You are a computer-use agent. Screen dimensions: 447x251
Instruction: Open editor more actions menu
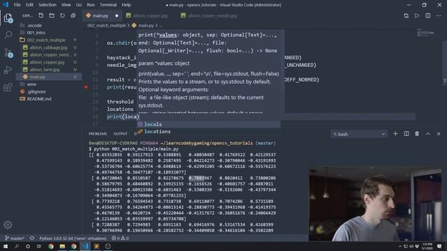click(439, 15)
